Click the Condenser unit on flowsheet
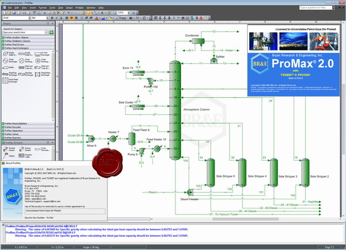The height and width of the screenshot is (250, 346). point(198,41)
